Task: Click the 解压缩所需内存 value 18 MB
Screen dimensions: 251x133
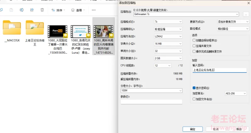Action: tap(179, 79)
